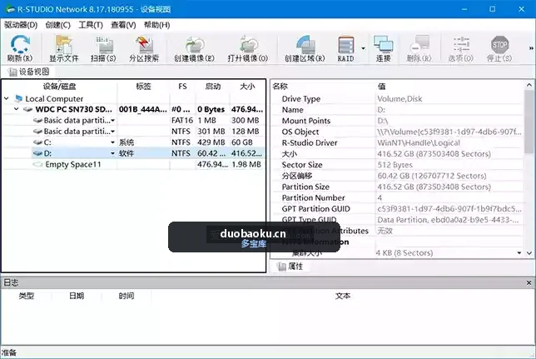This screenshot has width=536, height=359.
Task: Click the Size (大小) column header
Action: point(247,87)
